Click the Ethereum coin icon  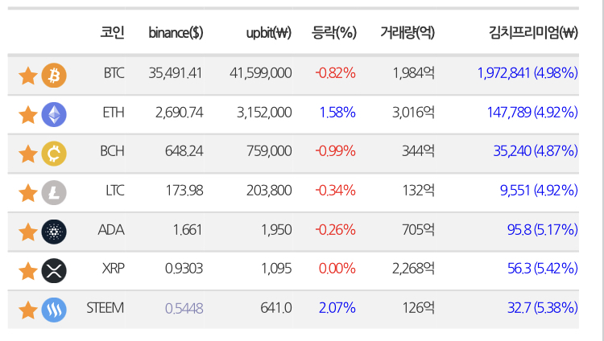[54, 114]
